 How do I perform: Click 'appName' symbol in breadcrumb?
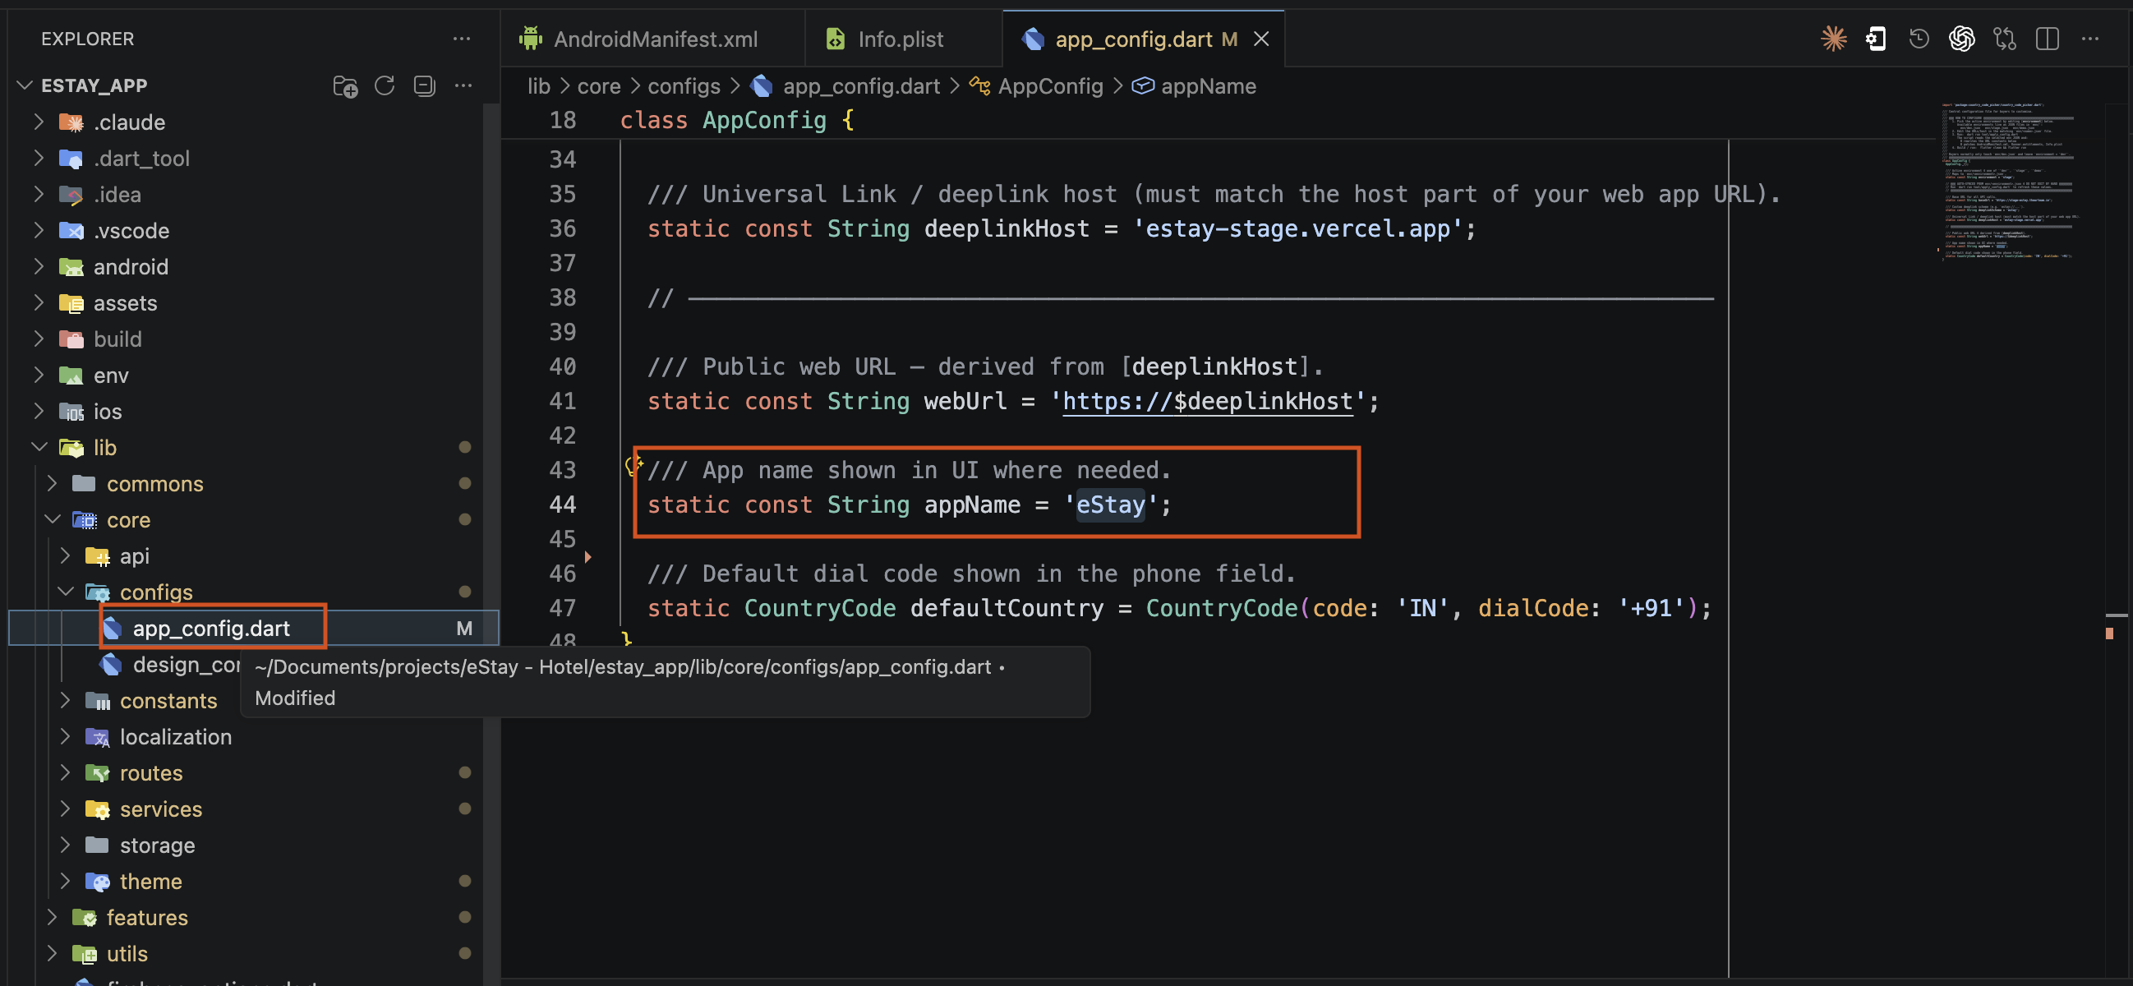[x=1208, y=86]
